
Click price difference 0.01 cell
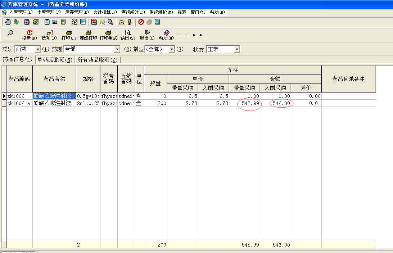tap(306, 103)
